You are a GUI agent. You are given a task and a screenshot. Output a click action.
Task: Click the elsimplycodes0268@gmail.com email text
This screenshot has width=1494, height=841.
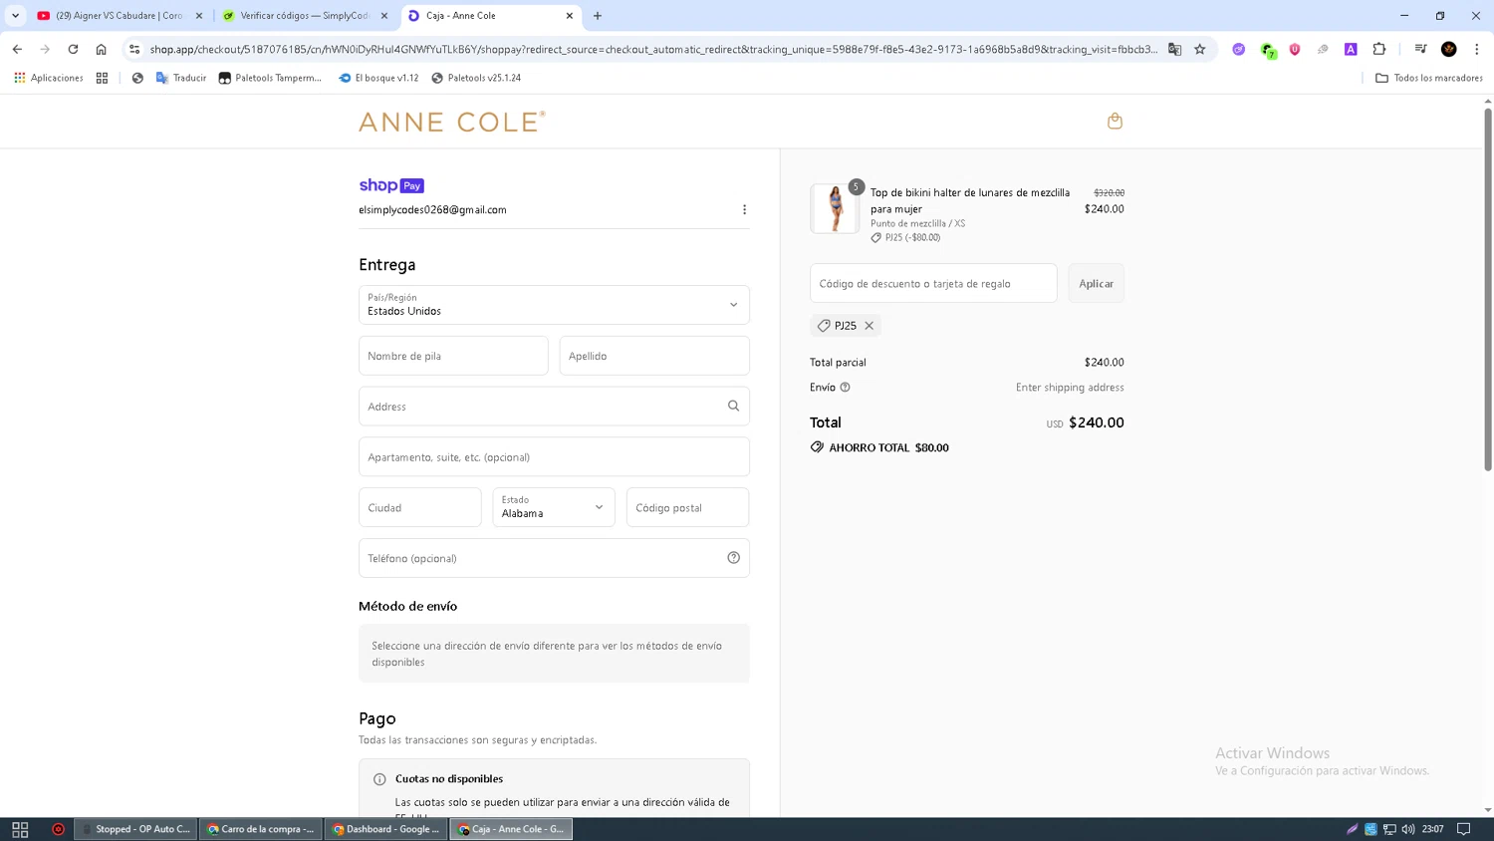point(432,210)
